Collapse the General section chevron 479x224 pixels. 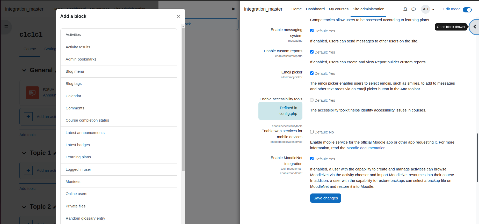pos(24,70)
